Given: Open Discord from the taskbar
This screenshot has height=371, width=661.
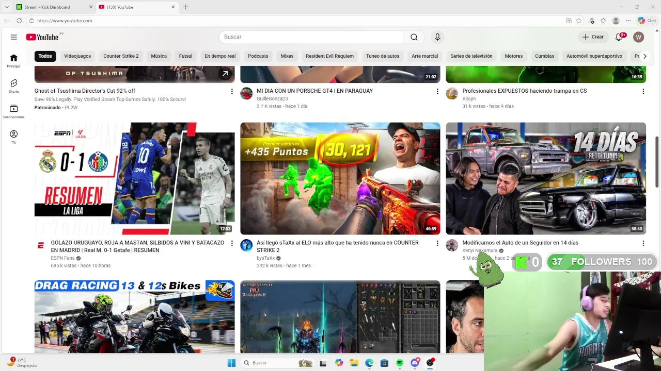Looking at the screenshot, I should point(415,363).
